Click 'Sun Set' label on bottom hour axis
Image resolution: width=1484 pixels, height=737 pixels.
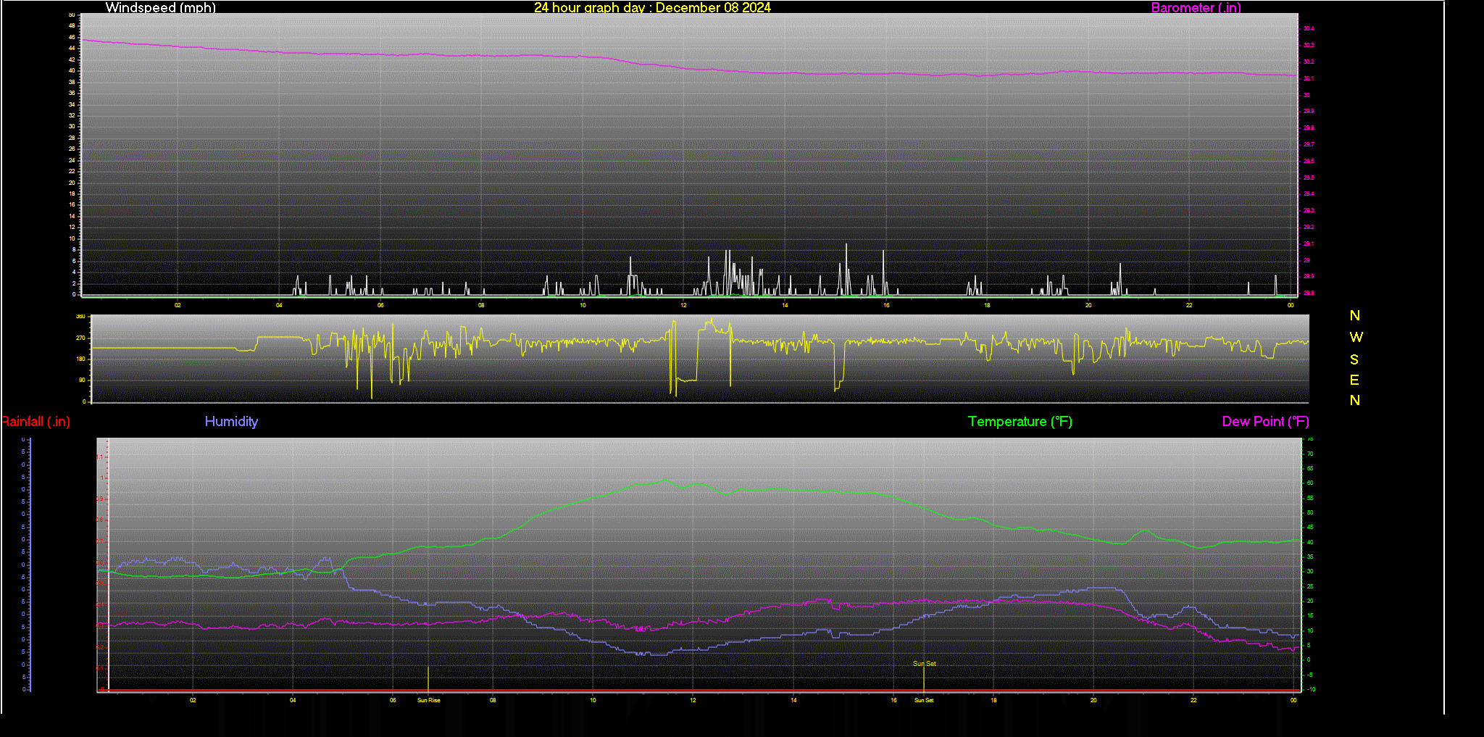click(x=924, y=700)
